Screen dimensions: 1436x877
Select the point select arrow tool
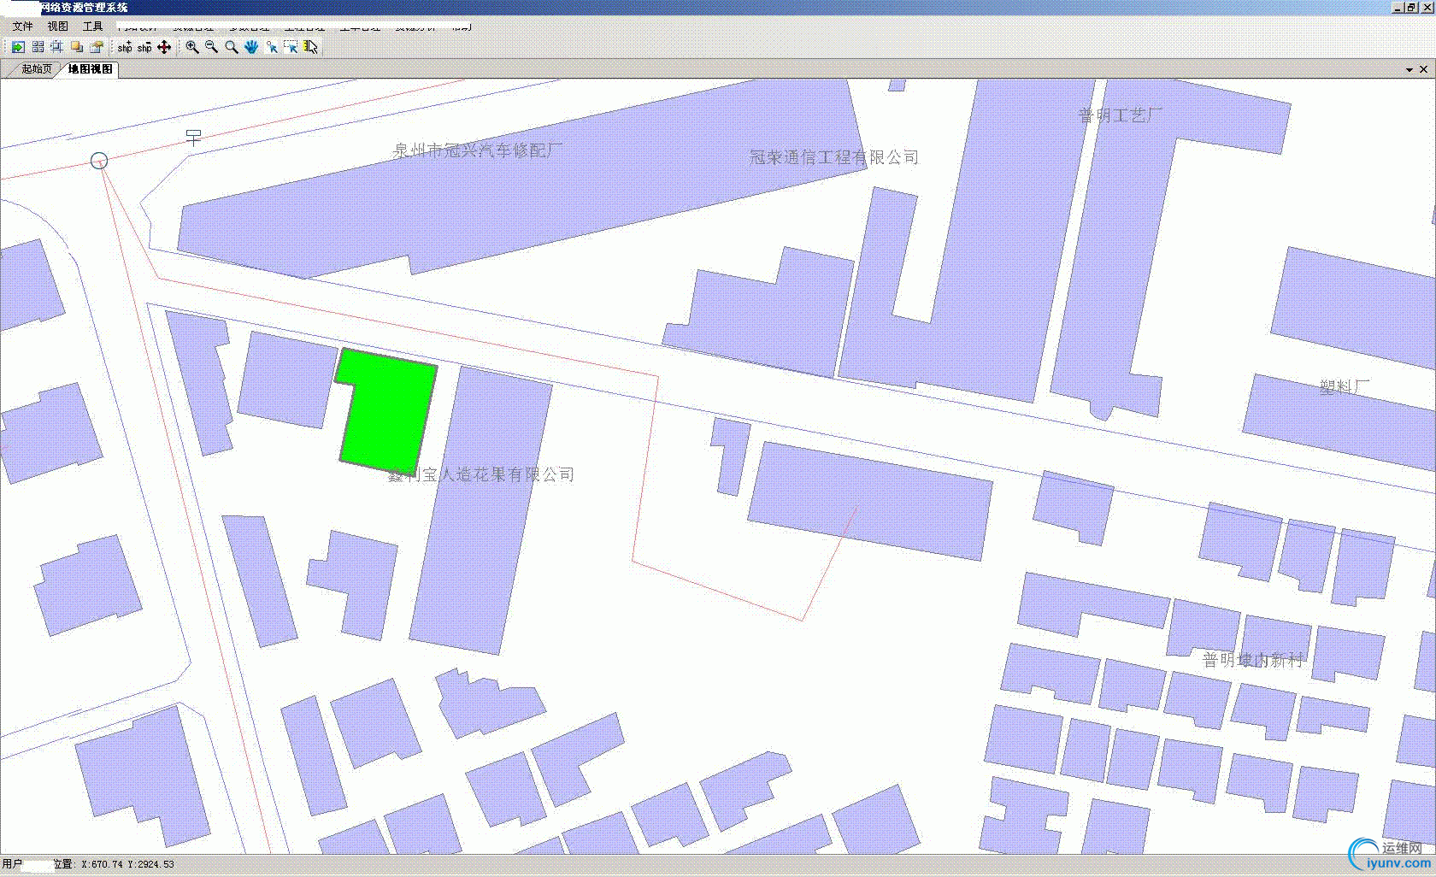(x=271, y=47)
